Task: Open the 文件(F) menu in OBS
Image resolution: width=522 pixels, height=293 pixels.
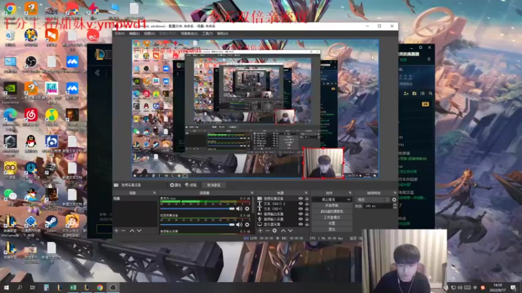Action: pos(119,34)
